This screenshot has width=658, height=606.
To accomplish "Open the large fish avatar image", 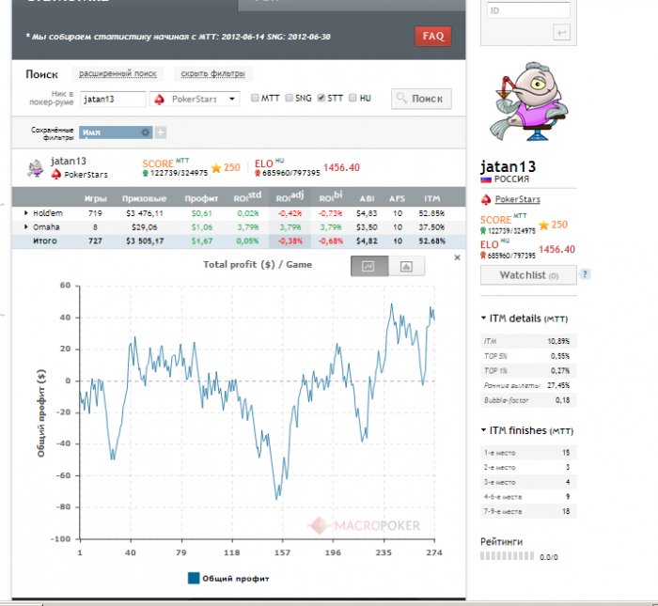I will pos(528,102).
